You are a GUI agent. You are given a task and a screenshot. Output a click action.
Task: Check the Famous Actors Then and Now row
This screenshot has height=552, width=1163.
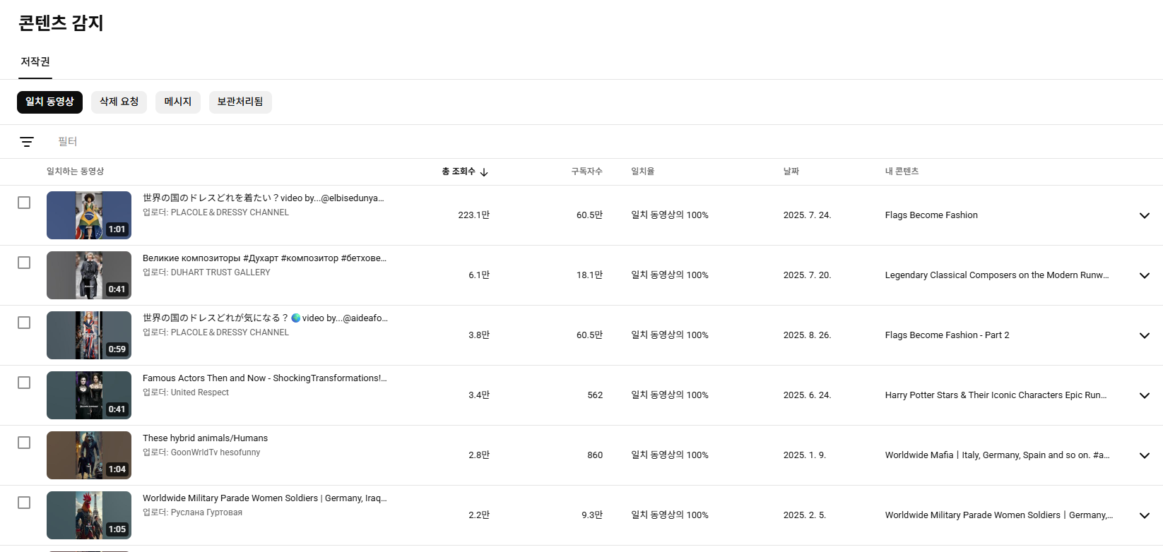click(24, 383)
